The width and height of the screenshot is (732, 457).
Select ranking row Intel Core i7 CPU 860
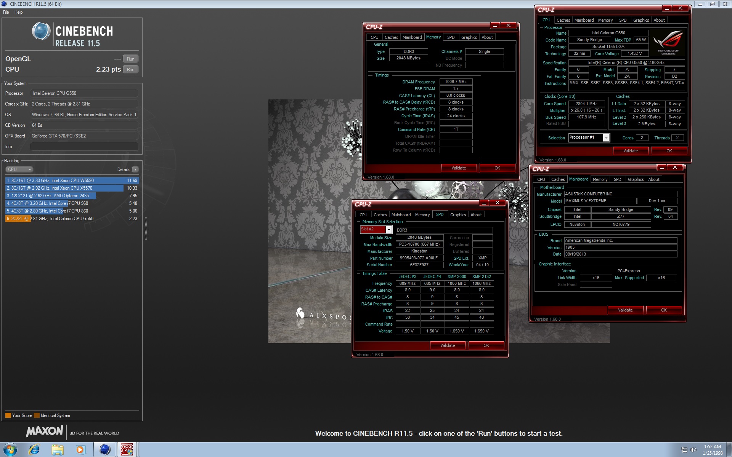[x=72, y=211]
